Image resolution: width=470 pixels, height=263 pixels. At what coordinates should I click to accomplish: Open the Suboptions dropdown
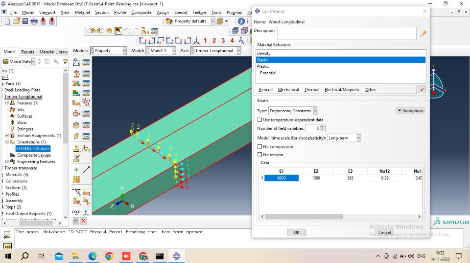tap(410, 111)
